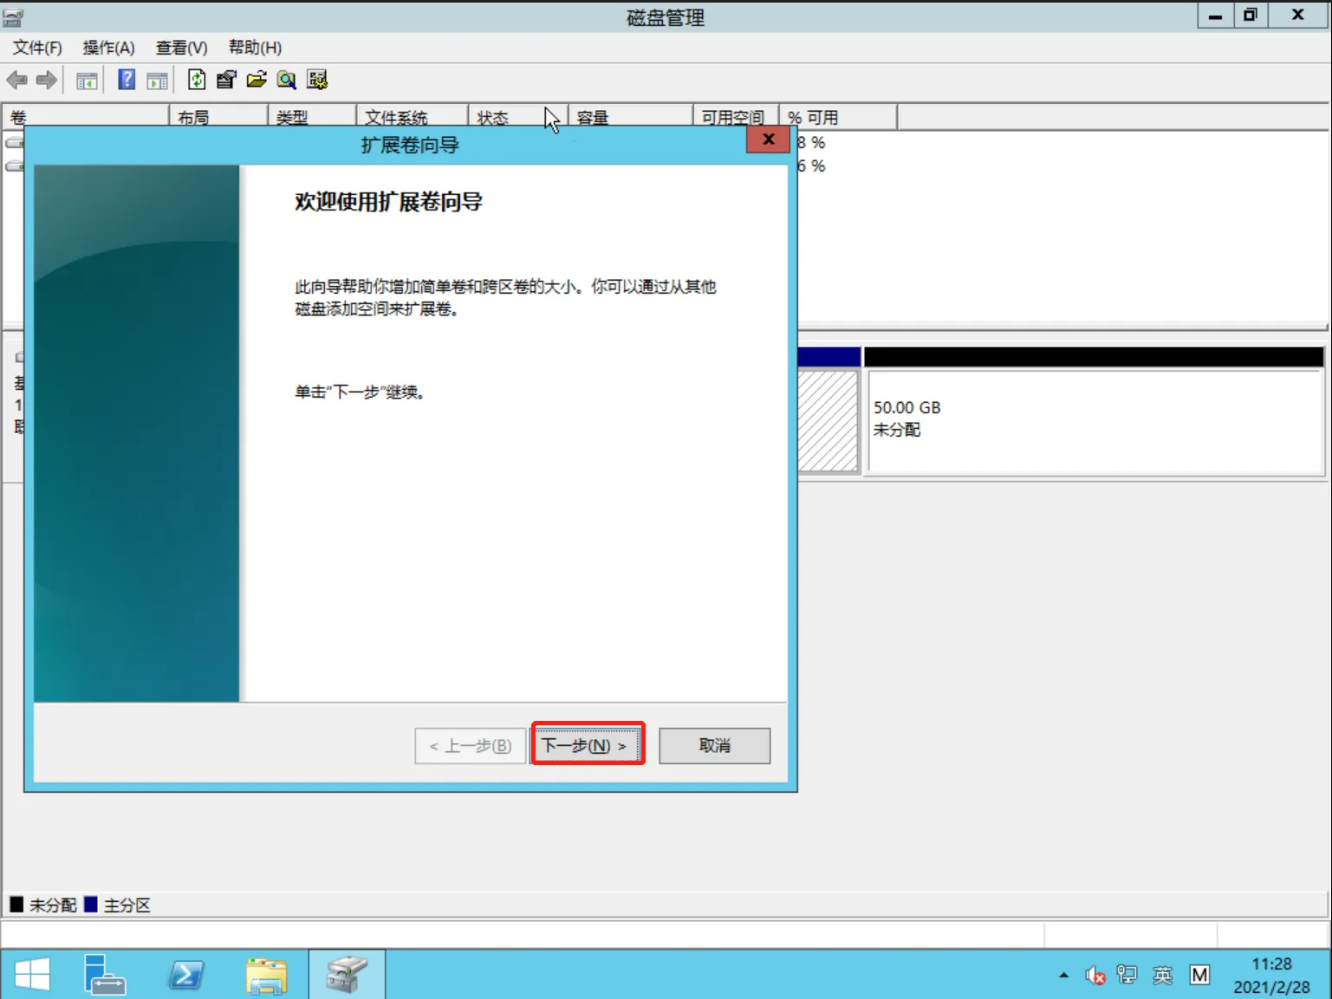Click the 取消 button to cancel wizard
1332x999 pixels.
coord(713,745)
